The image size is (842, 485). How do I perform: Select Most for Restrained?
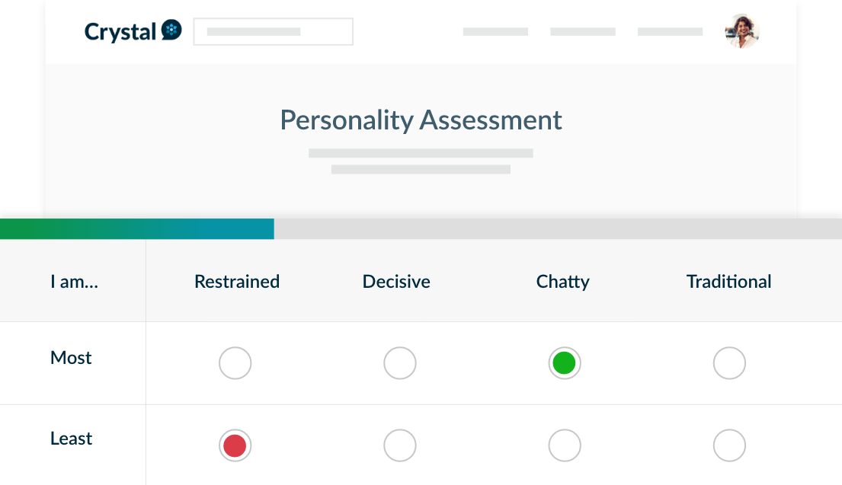235,363
